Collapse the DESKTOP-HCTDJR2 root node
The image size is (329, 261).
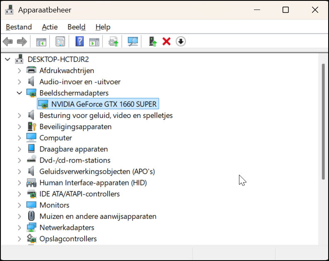(7, 59)
